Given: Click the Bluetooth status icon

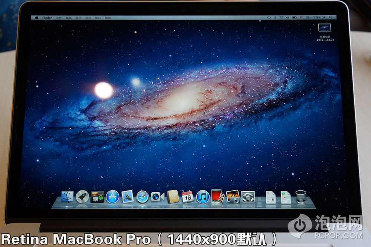Looking at the screenshot, I should [275, 17].
